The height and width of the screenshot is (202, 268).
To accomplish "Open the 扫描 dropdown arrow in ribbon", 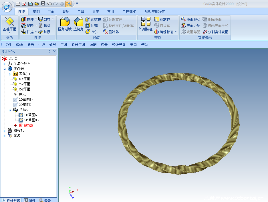I will point(36,32).
